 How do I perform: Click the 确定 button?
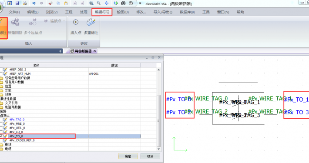[128, 156]
